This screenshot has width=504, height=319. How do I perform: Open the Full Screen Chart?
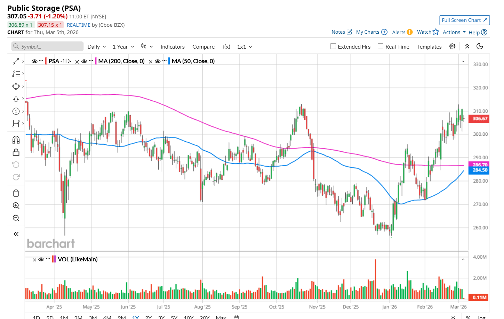click(464, 20)
